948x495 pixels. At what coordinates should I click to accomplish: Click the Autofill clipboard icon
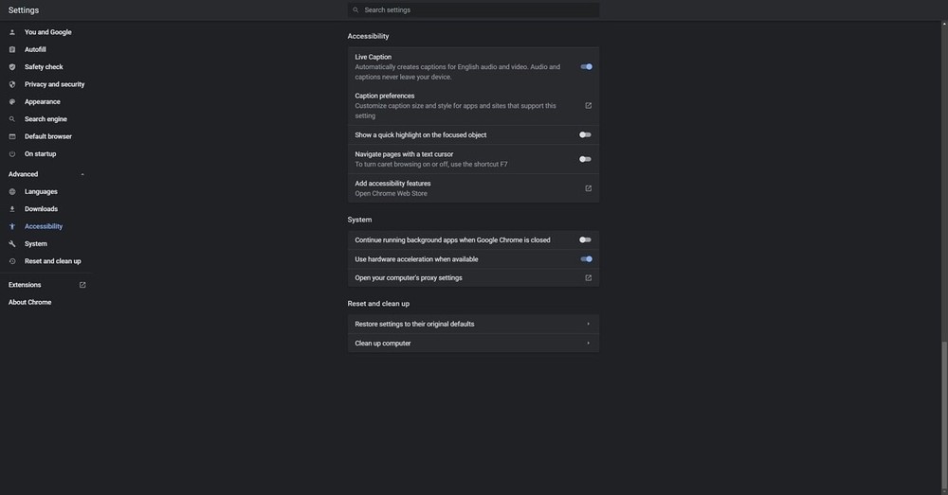[x=12, y=49]
